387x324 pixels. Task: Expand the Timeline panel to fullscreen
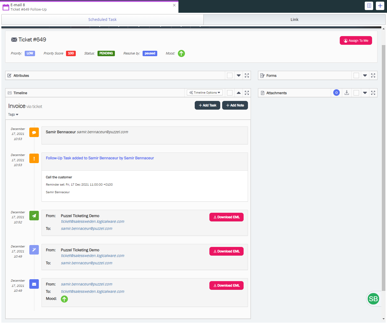(247, 93)
